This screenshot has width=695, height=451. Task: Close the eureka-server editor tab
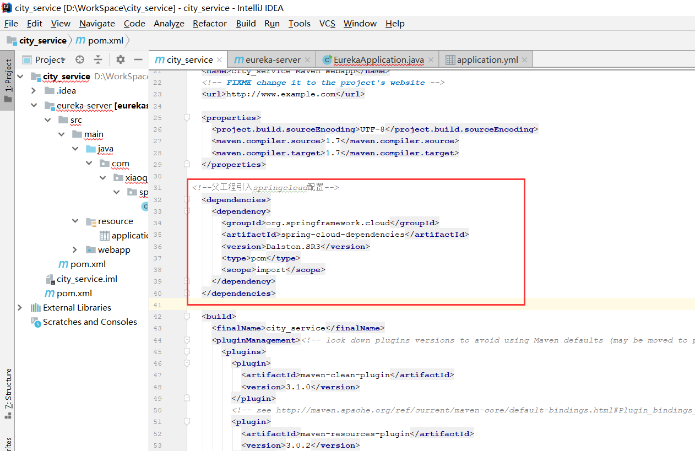(307, 60)
